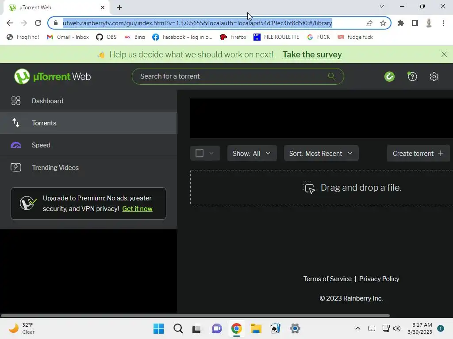453x339 pixels.
Task: Open the settings gear in µTorrent header
Action: coord(434,77)
